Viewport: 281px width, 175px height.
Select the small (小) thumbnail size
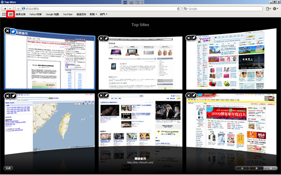(242, 168)
